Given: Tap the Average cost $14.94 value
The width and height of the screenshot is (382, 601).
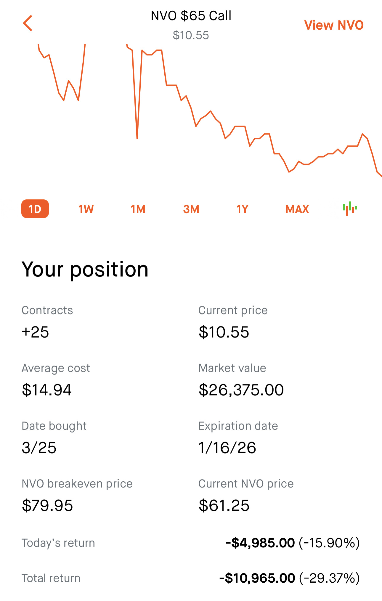Looking at the screenshot, I should click(47, 390).
